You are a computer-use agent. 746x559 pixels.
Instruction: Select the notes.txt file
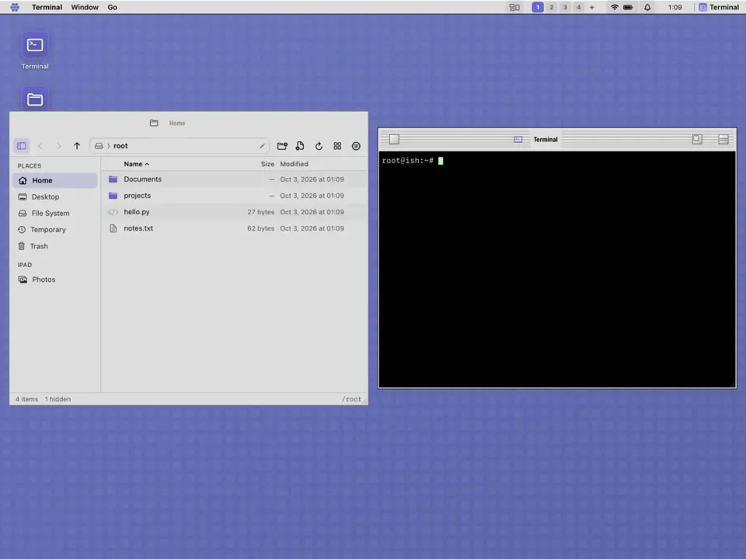pos(235,228)
